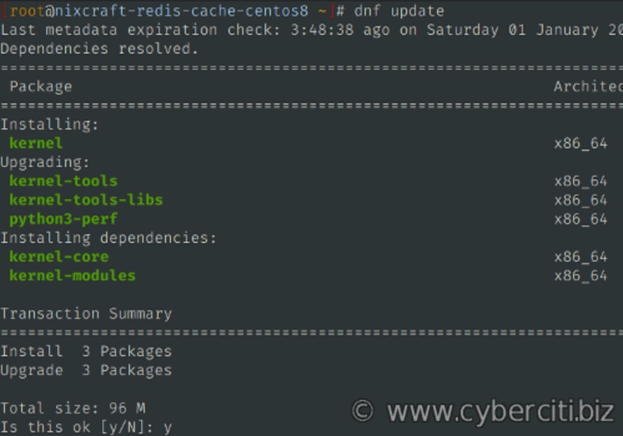
Task: Click the 'dnf update' command text
Action: click(x=400, y=11)
